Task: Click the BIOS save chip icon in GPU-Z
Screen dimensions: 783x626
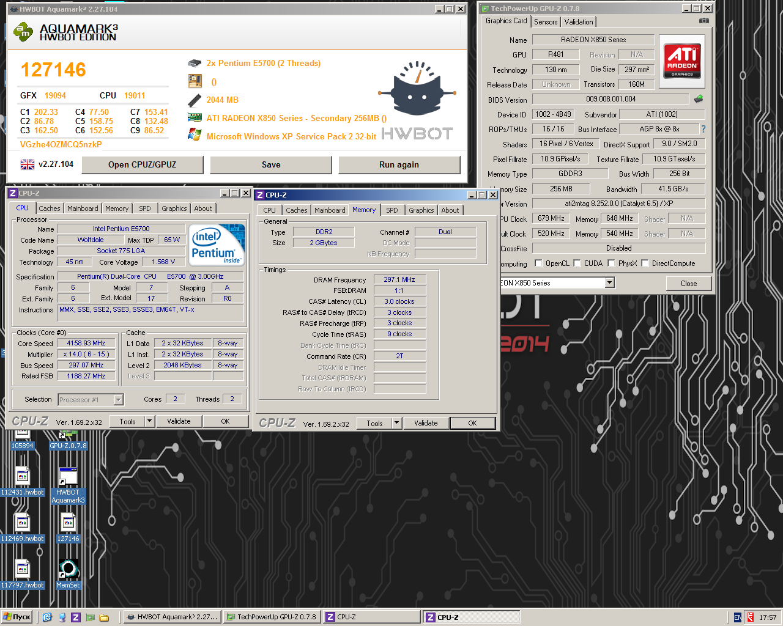Action: click(x=699, y=98)
